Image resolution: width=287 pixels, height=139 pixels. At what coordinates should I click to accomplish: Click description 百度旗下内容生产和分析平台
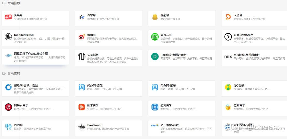pos(103,19)
